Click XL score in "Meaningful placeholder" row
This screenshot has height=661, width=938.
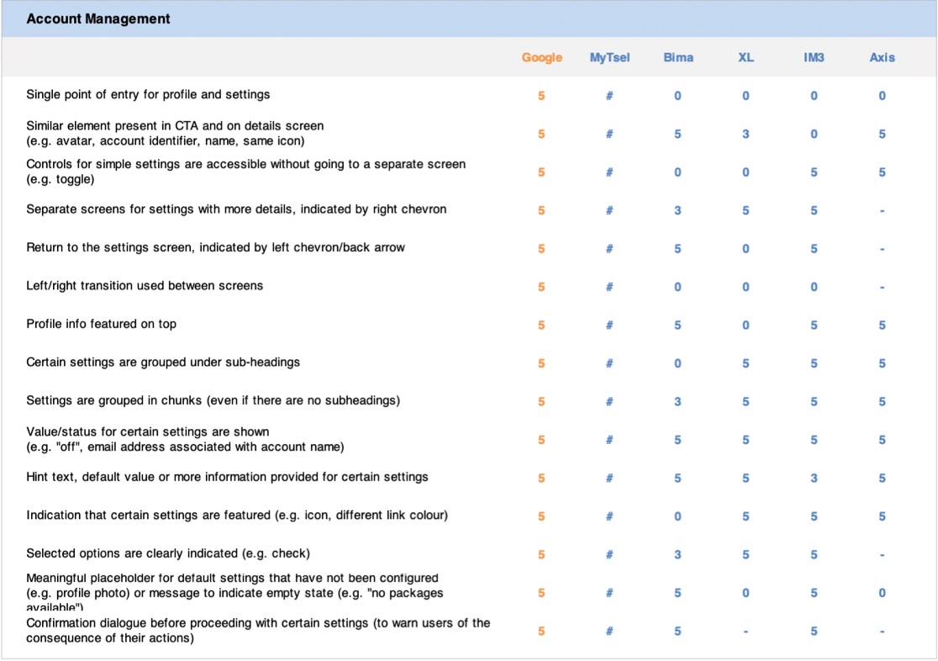coord(746,594)
